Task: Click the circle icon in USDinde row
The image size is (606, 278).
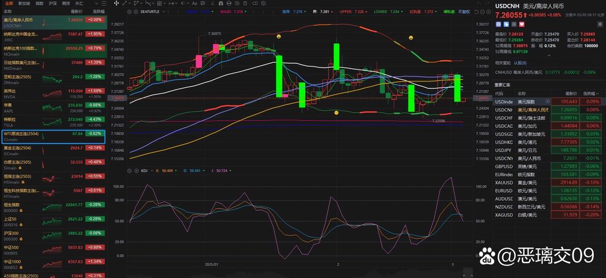Action: [548, 101]
